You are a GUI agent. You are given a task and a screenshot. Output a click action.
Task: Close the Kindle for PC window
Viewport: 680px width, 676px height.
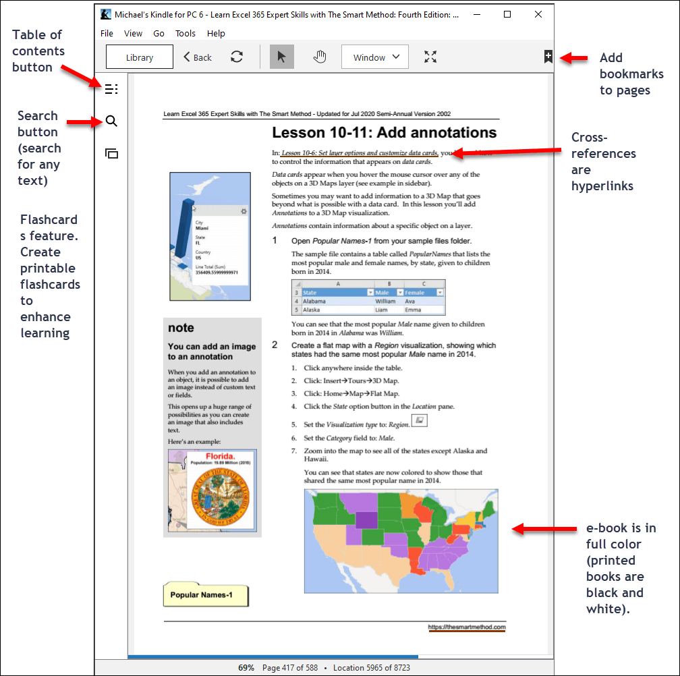pyautogui.click(x=538, y=14)
